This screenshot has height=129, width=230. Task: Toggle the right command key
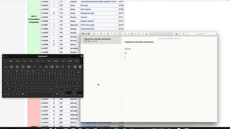[x=57, y=94]
